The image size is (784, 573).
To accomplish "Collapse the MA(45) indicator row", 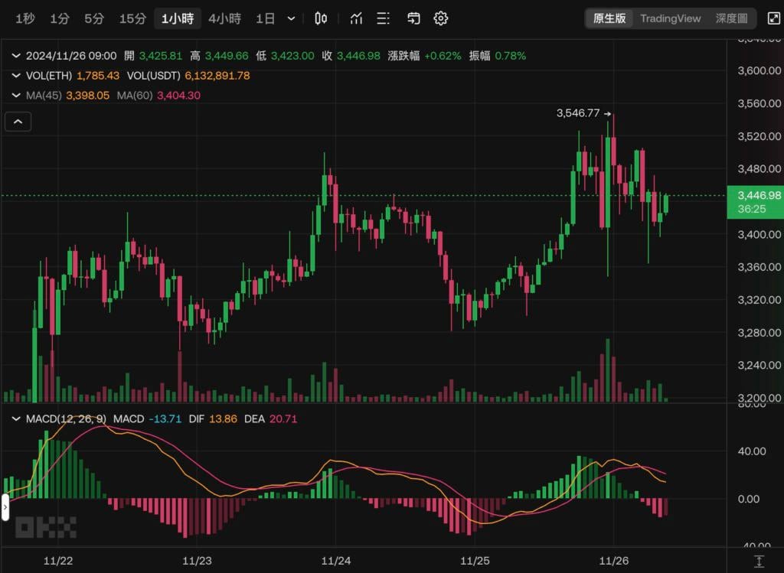I will (17, 96).
